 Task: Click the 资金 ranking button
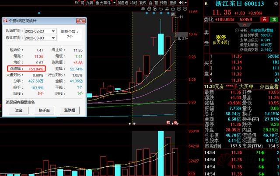coord(19,110)
